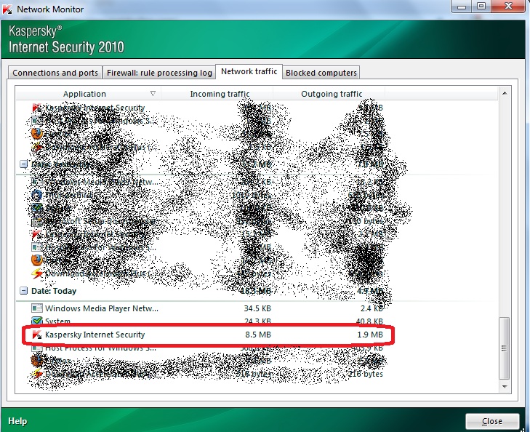Sort by the Incoming traffic column header

tap(220, 94)
